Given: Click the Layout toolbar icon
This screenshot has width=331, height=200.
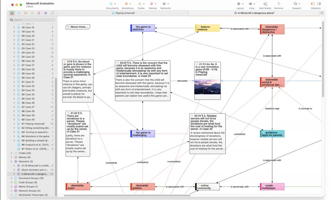Looking at the screenshot, I should pos(238,4).
